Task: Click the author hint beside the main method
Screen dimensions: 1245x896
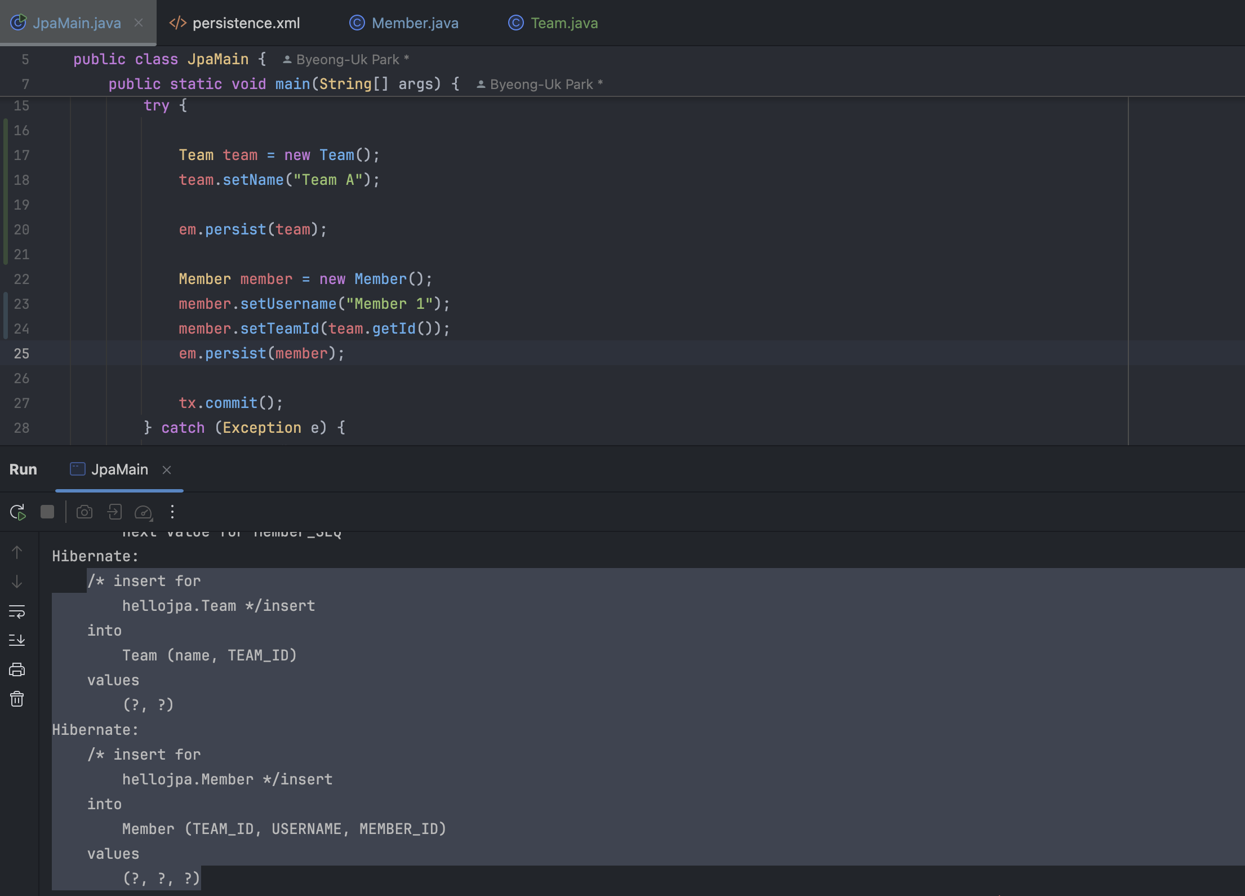Action: (x=540, y=84)
